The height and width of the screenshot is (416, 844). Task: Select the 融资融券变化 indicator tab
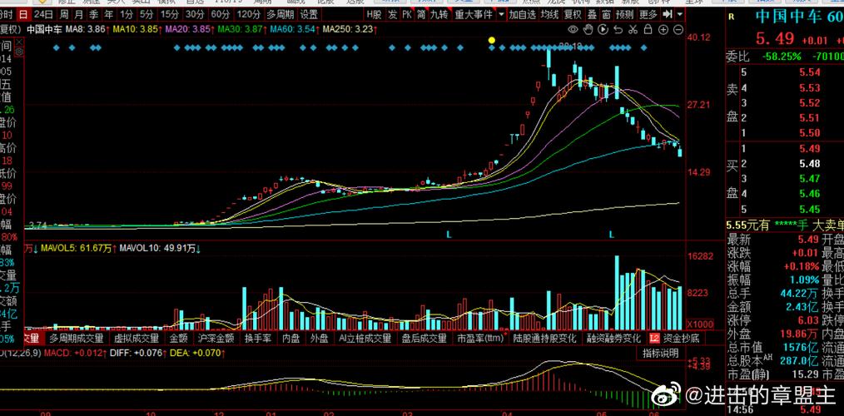pyautogui.click(x=613, y=339)
